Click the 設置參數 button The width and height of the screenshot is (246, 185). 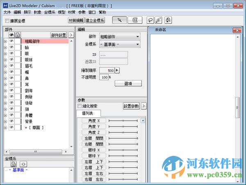131,106
